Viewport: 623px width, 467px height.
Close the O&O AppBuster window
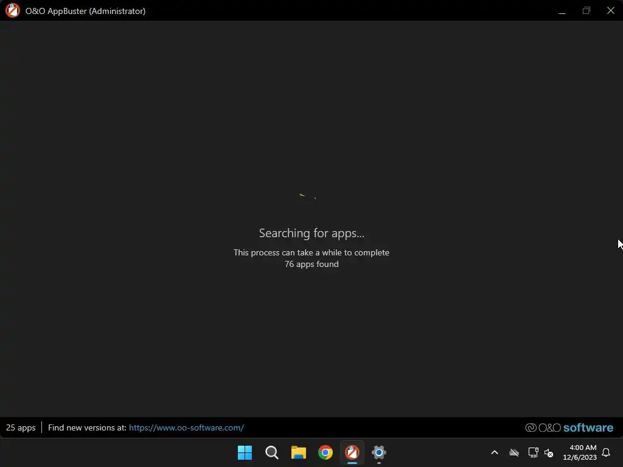point(611,11)
